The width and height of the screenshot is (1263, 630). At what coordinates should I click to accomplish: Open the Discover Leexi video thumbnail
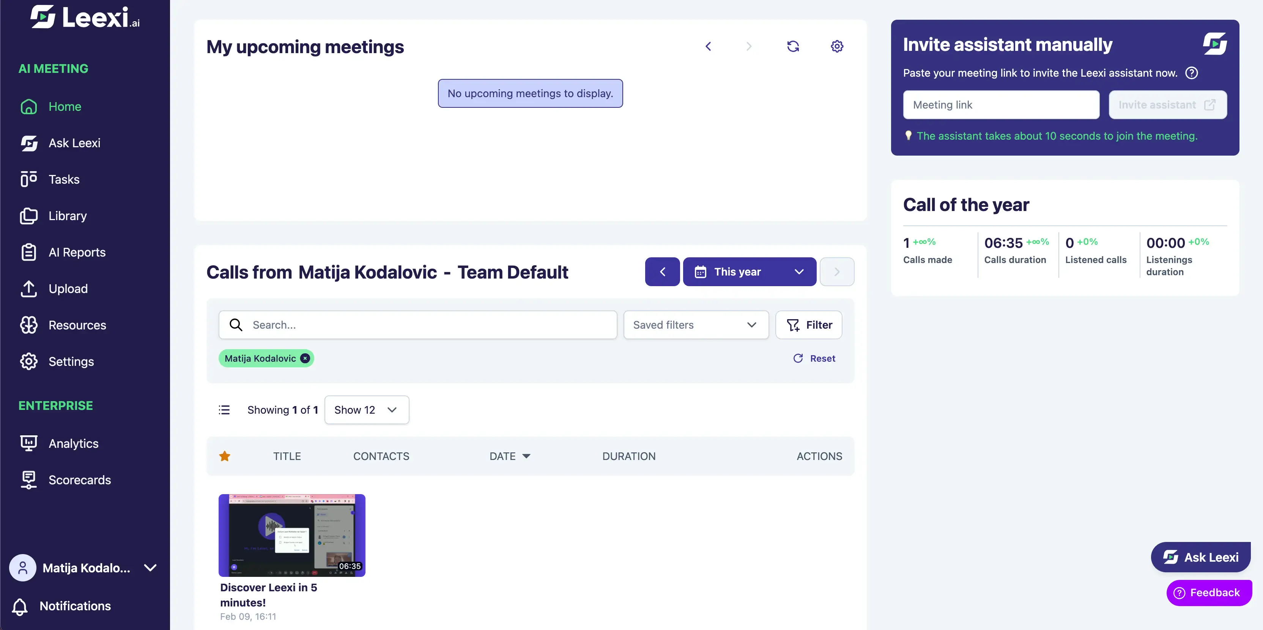tap(292, 535)
